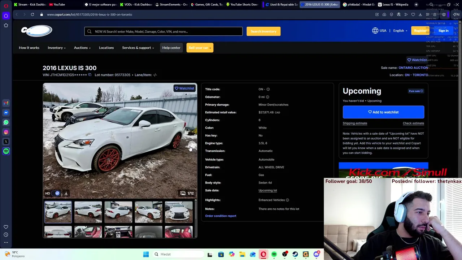The width and height of the screenshot is (462, 260).
Task: Reload the Copart page
Action: pyautogui.click(x=32, y=14)
